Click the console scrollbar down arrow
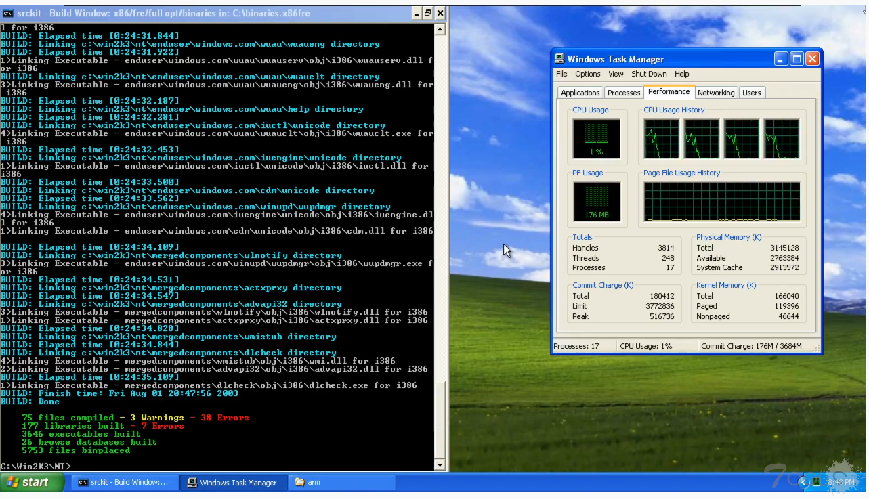This screenshot has height=499, width=869. (x=440, y=465)
